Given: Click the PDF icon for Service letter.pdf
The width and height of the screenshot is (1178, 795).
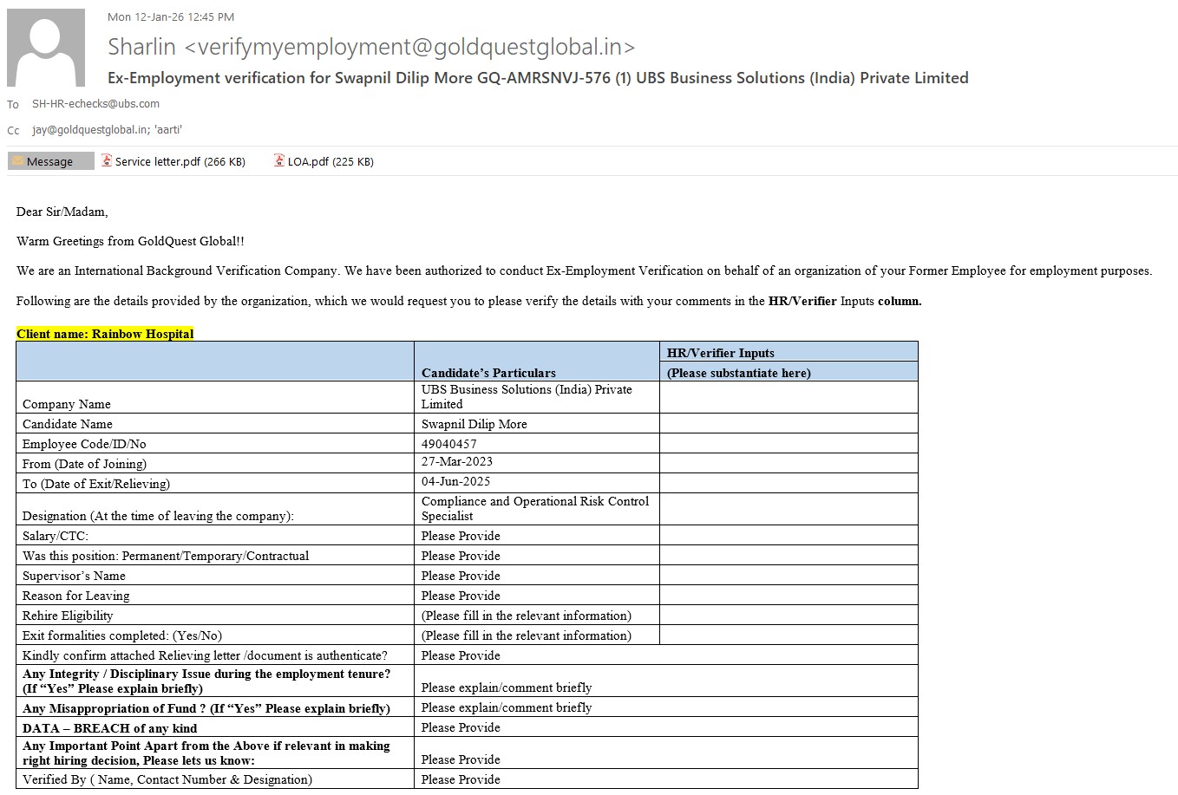Looking at the screenshot, I should (x=107, y=160).
